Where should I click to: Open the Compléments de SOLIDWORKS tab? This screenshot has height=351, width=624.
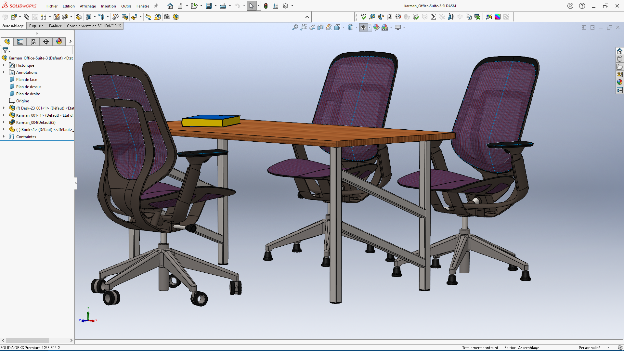point(94,26)
